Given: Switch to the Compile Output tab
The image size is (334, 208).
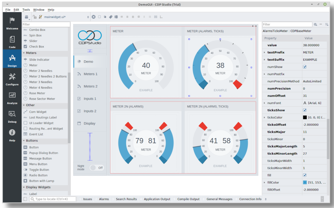Looking at the screenshot, I should tap(188, 199).
